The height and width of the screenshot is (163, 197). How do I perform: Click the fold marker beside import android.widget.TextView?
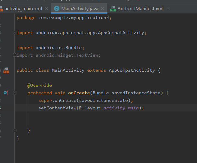pos(14,55)
